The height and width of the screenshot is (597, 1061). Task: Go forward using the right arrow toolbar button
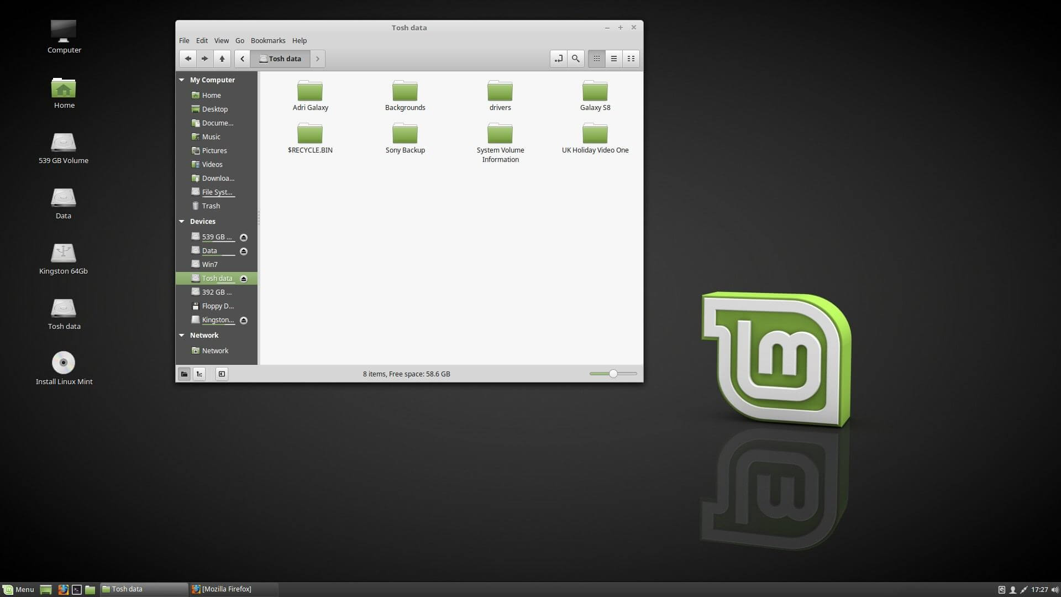[x=205, y=59]
